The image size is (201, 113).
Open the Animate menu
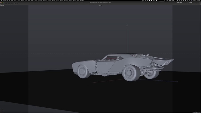[x=49, y=1]
